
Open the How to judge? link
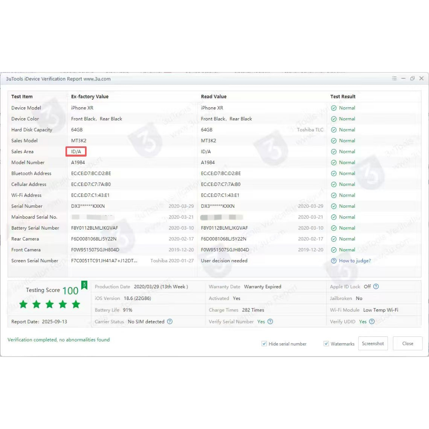click(x=354, y=261)
